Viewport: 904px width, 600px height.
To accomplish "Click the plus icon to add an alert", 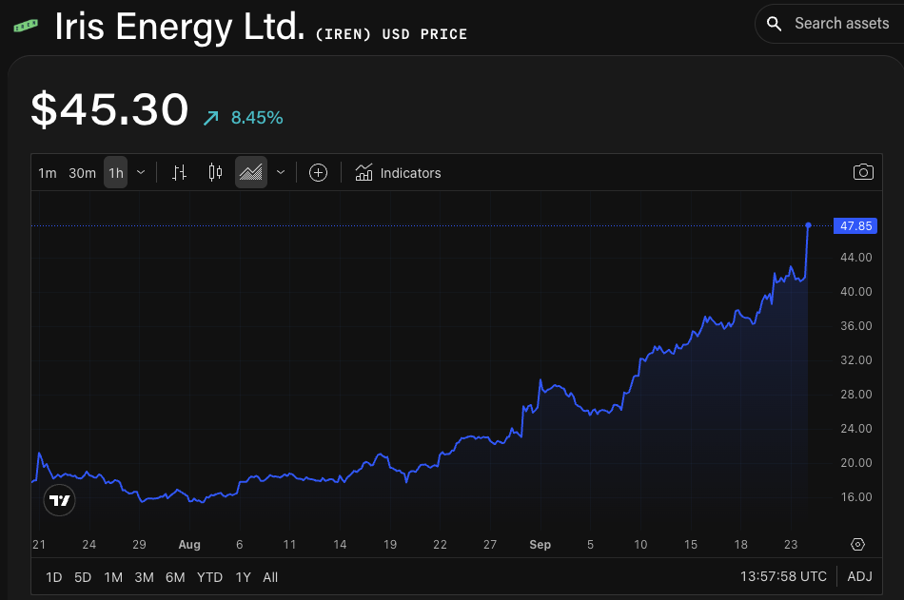I will pos(318,172).
